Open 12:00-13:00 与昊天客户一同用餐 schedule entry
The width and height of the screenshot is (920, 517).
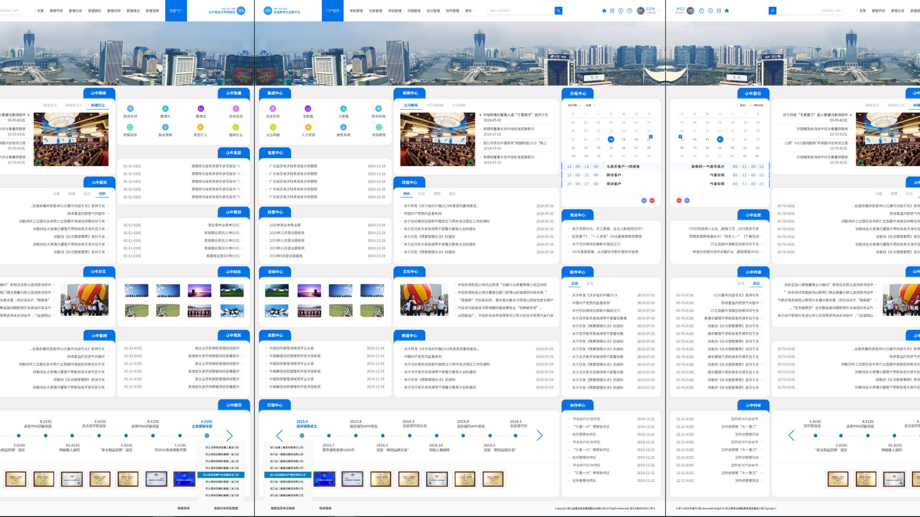(611, 167)
